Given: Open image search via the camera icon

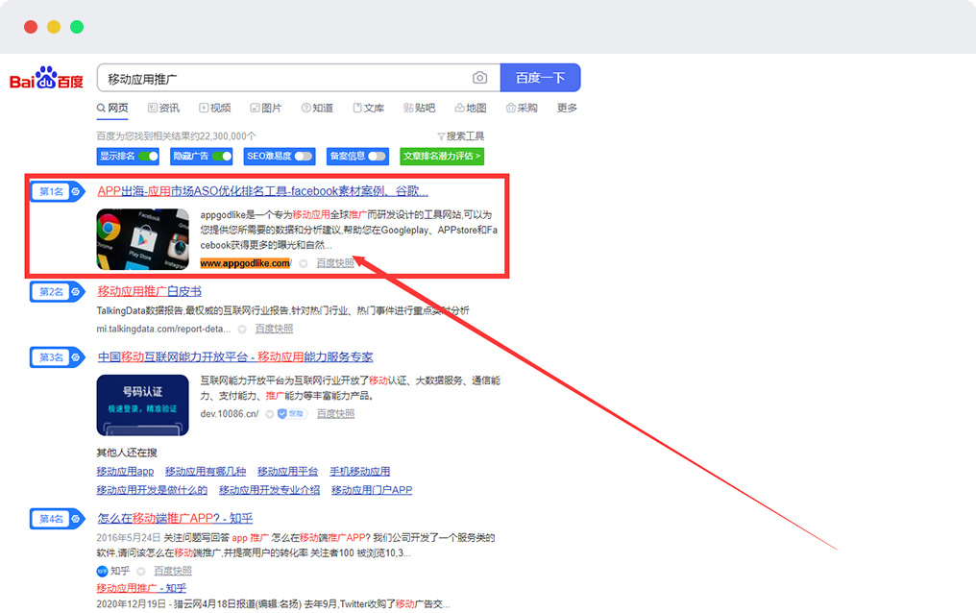Looking at the screenshot, I should point(479,78).
